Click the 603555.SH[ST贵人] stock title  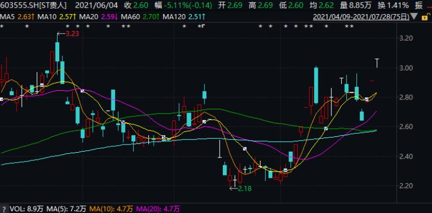pos(33,5)
